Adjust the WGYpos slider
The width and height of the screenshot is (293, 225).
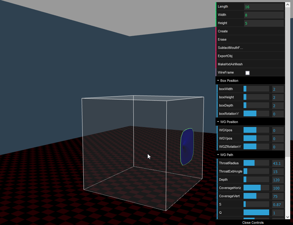(x=256, y=138)
